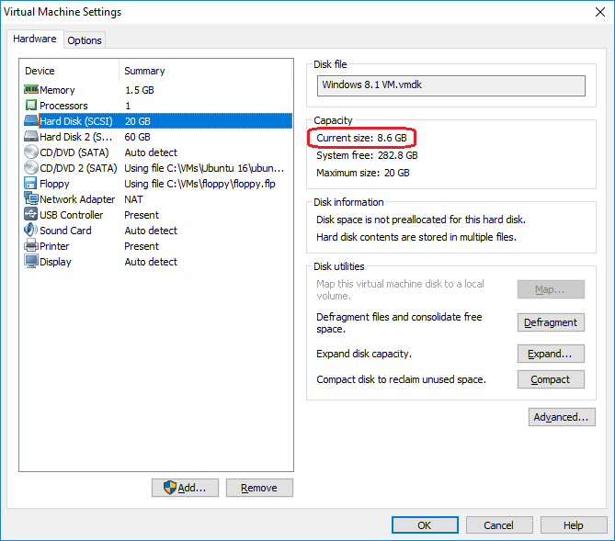The width and height of the screenshot is (615, 541).
Task: Confirm settings with OK
Action: 425,525
